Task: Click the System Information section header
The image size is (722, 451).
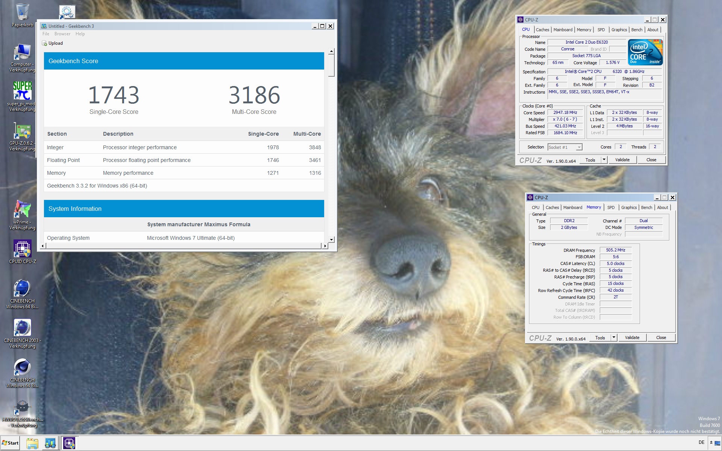Action: click(184, 209)
